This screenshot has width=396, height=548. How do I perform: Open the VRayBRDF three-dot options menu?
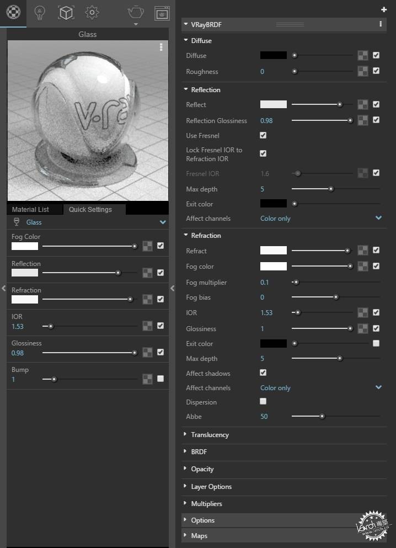point(381,24)
